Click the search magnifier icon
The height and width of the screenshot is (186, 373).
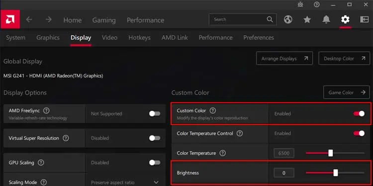coord(270,19)
